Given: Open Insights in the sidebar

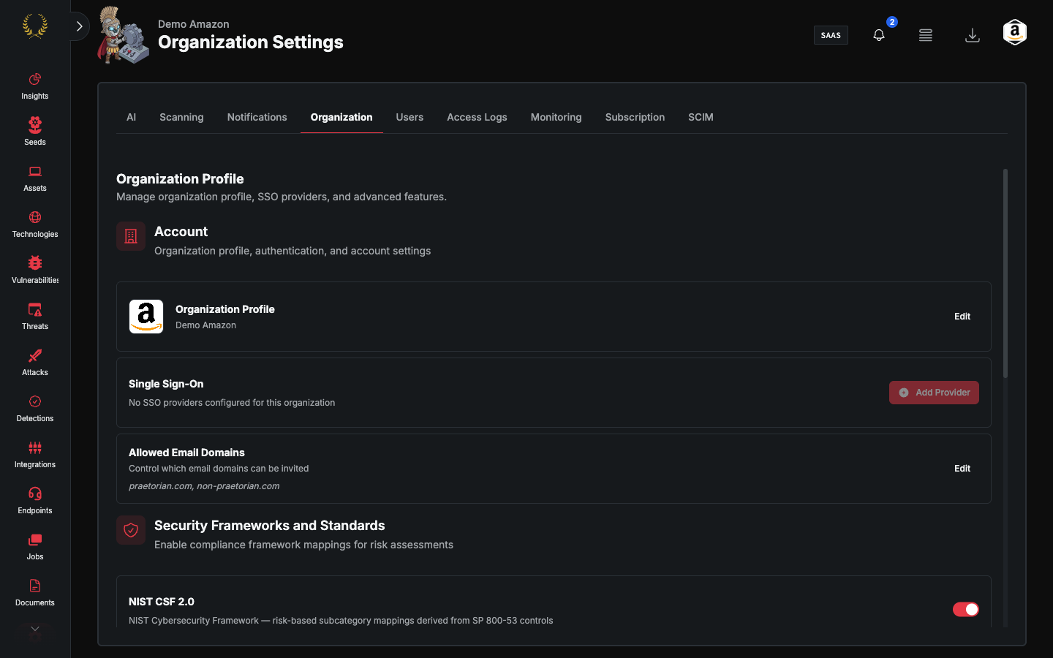Looking at the screenshot, I should tap(34, 86).
